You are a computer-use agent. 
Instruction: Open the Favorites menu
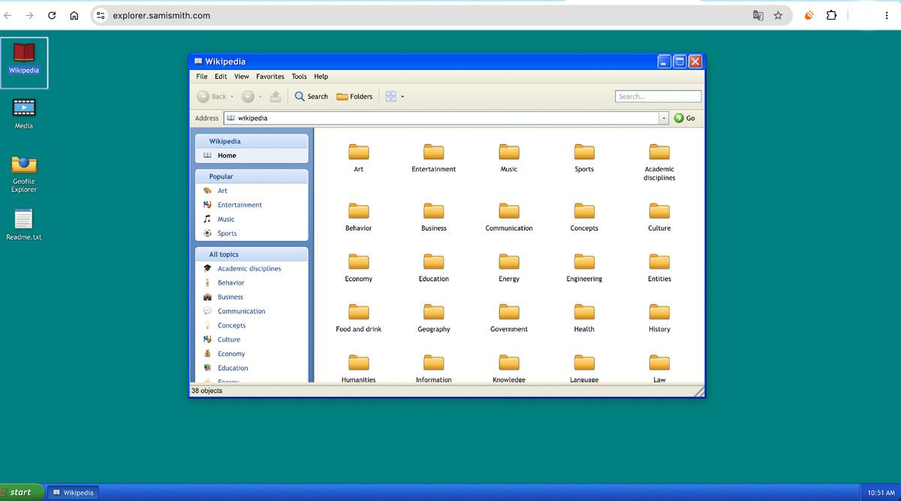(270, 77)
